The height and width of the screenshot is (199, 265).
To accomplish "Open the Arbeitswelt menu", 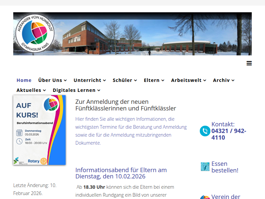I will [x=188, y=80].
